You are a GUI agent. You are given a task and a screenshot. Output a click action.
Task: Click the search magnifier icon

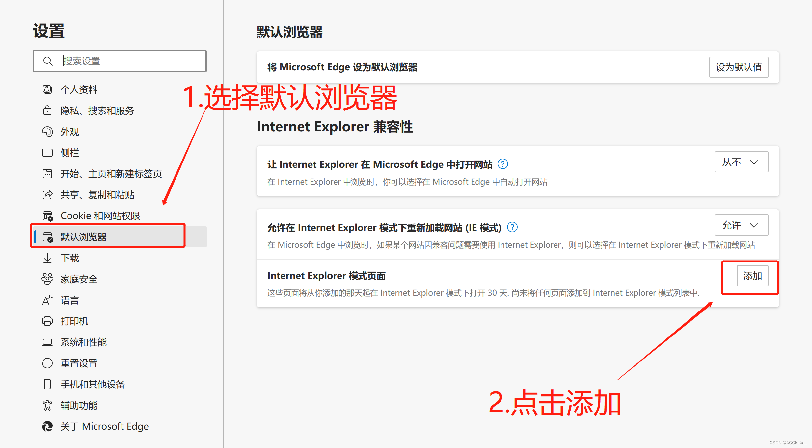point(48,61)
